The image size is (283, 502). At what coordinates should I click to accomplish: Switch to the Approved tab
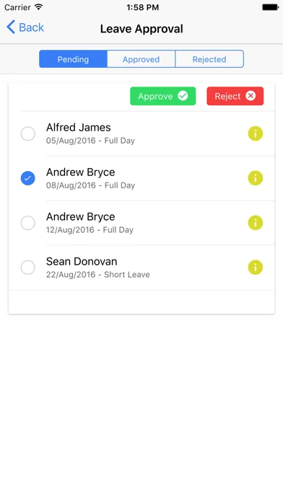tap(141, 59)
